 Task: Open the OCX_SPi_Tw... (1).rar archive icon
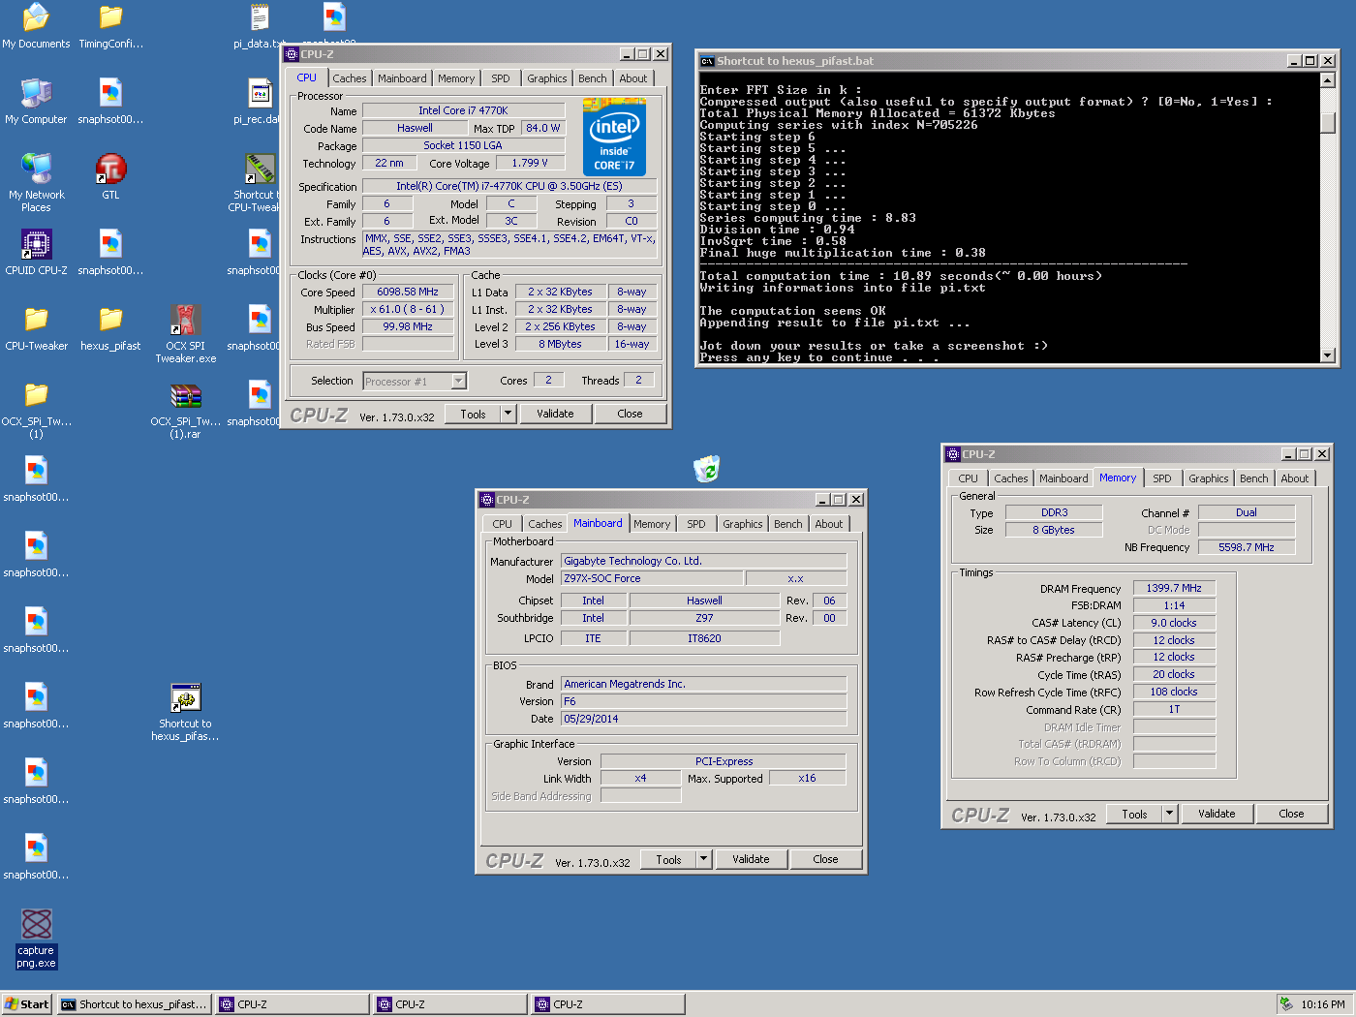[185, 410]
